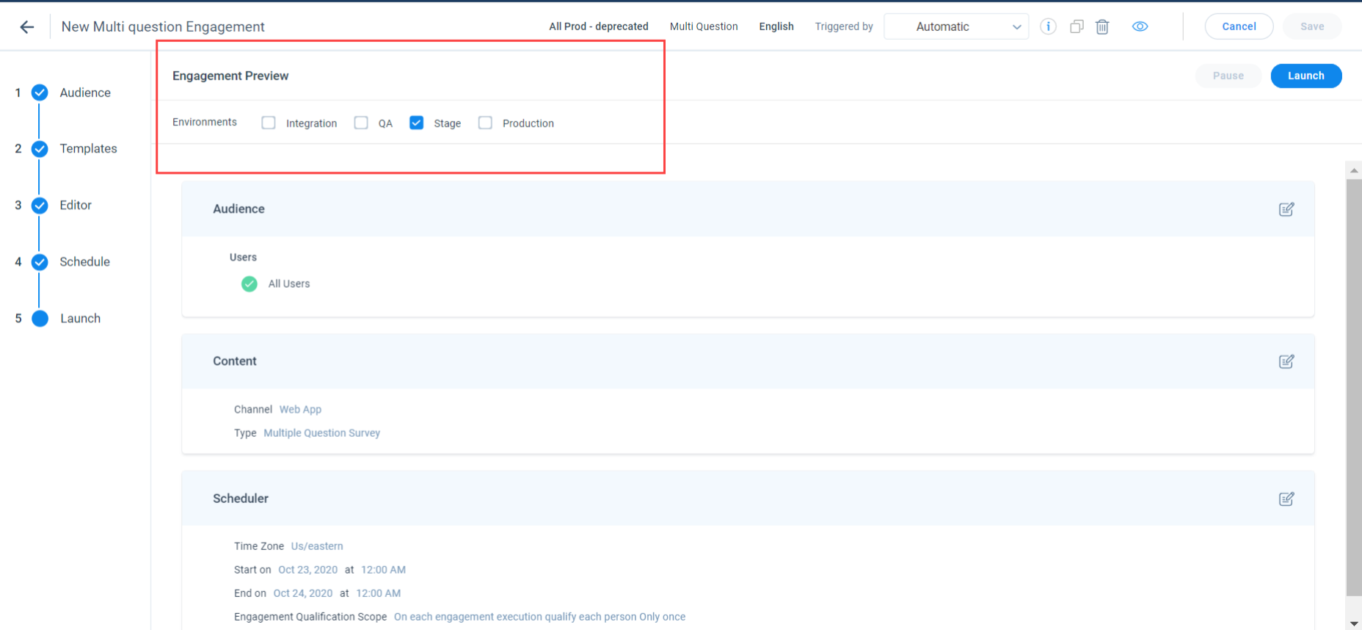
Task: Click the Web App channel value
Action: 300,410
